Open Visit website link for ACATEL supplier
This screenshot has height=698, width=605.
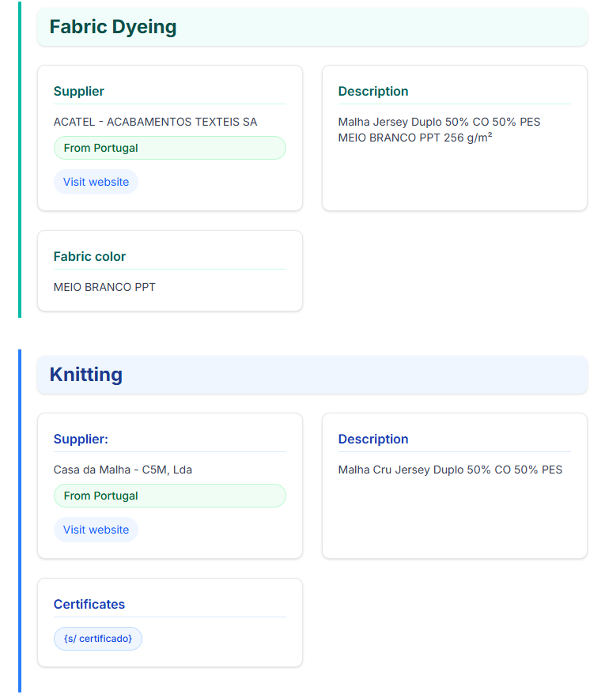pos(96,182)
